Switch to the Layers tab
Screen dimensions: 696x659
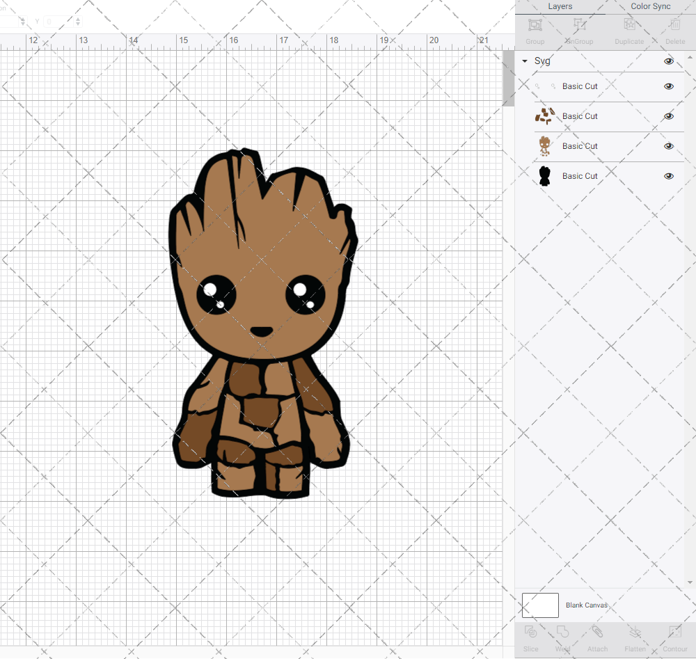pos(560,7)
